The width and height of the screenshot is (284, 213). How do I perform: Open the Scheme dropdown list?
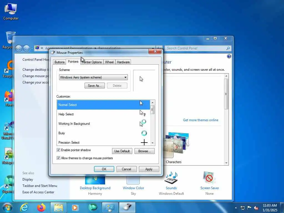(93, 77)
